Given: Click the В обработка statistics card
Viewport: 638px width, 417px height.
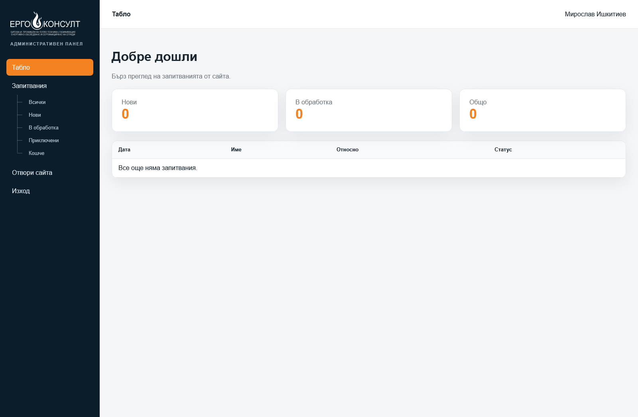Looking at the screenshot, I should 369,110.
